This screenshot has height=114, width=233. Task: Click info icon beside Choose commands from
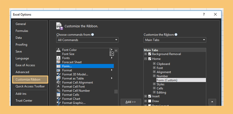pyautogui.click(x=93, y=35)
